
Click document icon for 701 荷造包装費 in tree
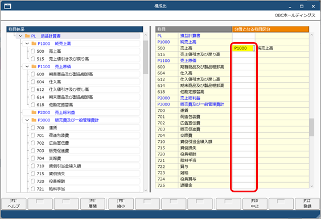coord(32,136)
